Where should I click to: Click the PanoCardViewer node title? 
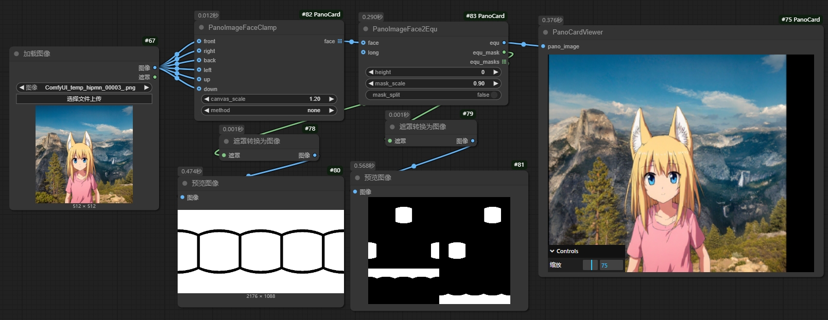[x=578, y=32]
